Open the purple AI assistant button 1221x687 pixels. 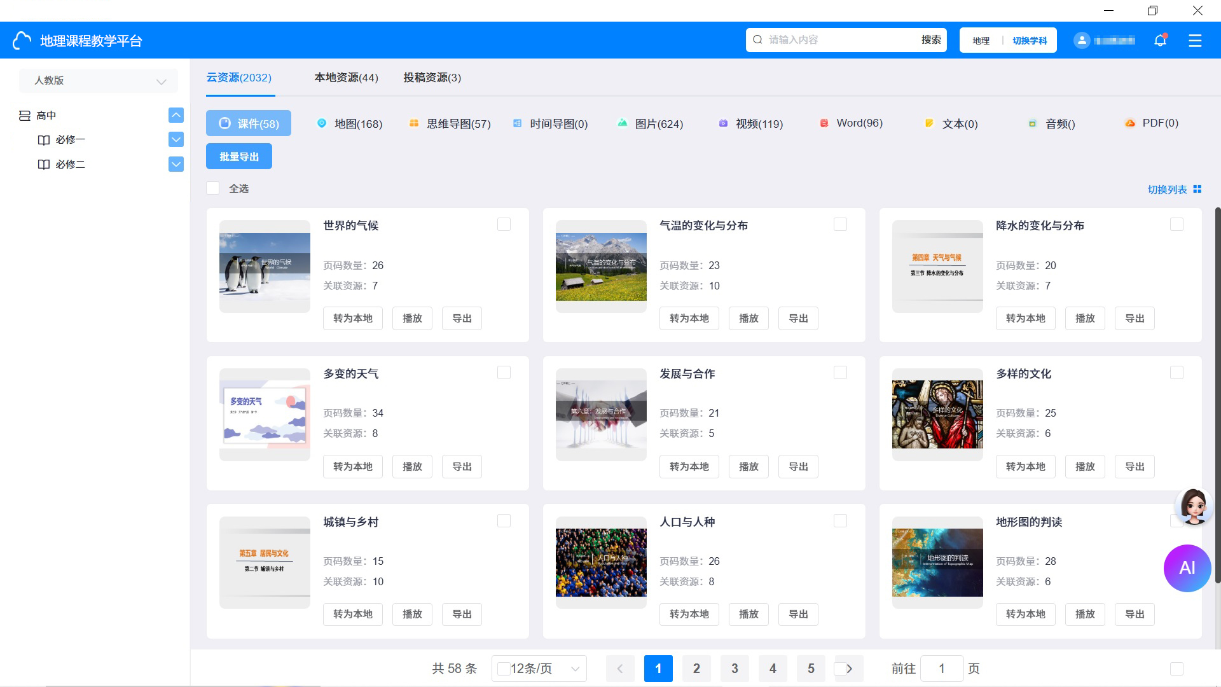coord(1187,568)
